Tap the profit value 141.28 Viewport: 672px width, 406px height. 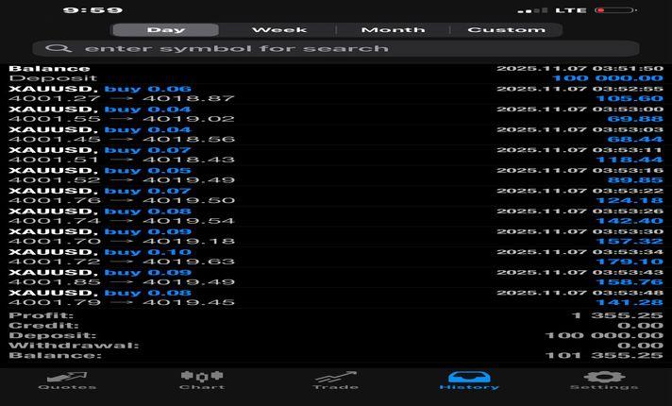click(x=630, y=302)
